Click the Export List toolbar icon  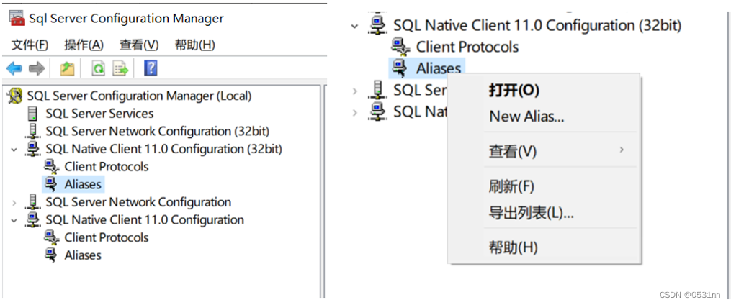[121, 69]
